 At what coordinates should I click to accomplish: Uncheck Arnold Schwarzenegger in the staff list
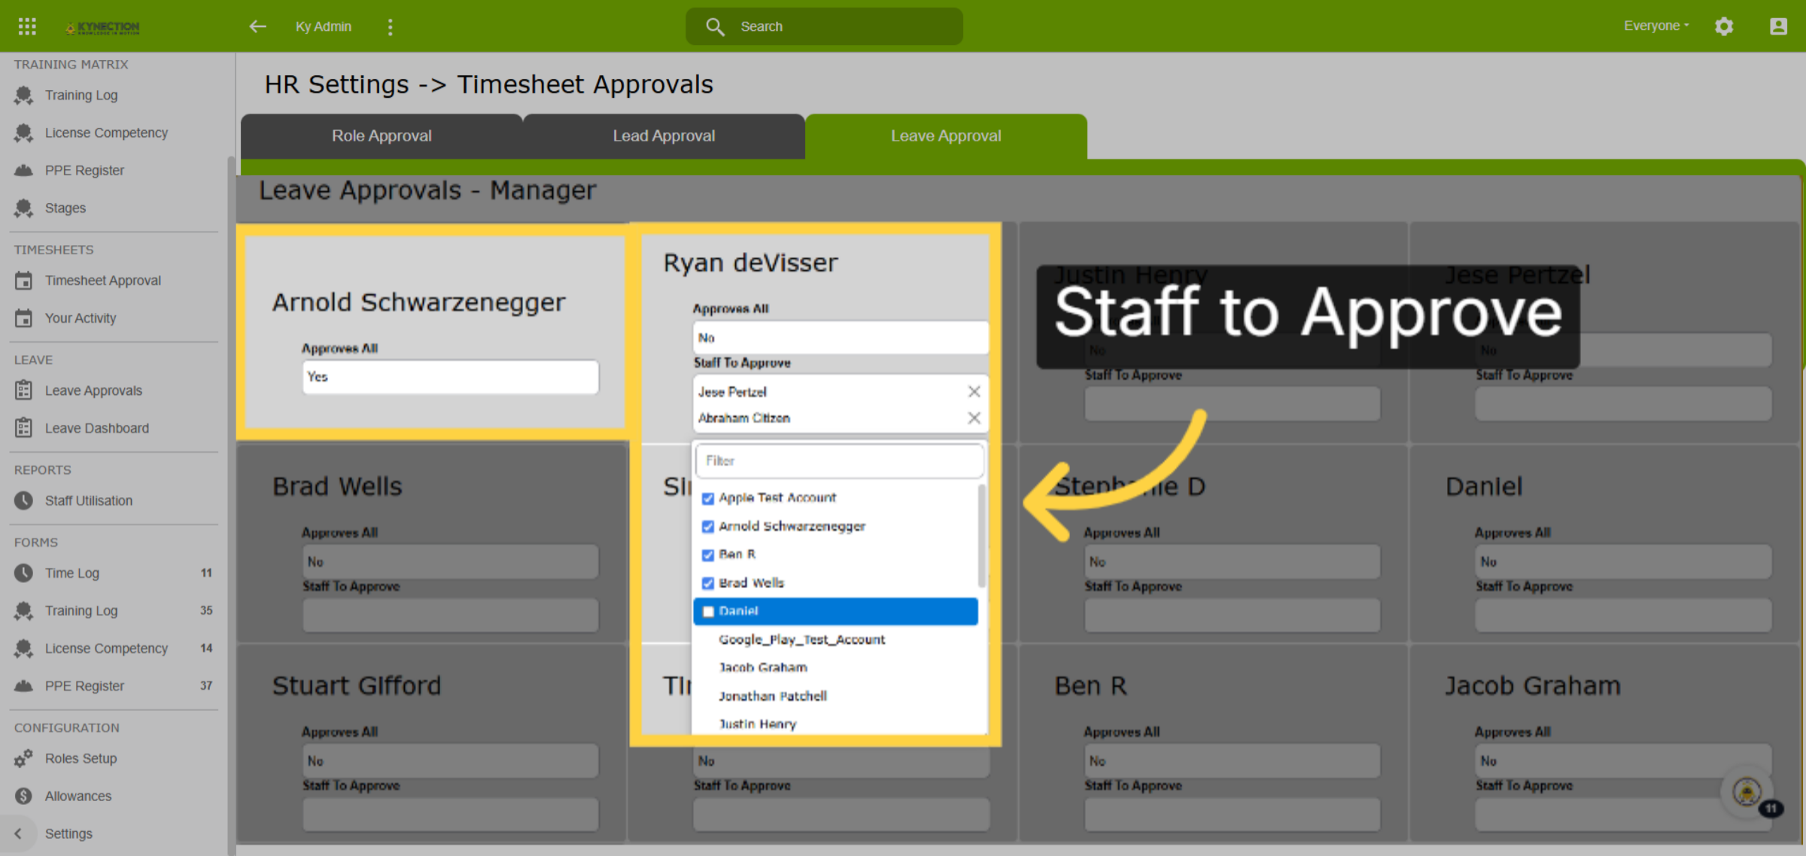707,527
